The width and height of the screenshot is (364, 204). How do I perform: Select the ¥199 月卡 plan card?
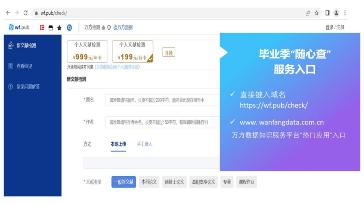point(133,51)
